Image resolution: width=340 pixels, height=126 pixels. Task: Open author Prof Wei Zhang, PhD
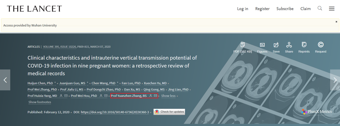coord(42,89)
